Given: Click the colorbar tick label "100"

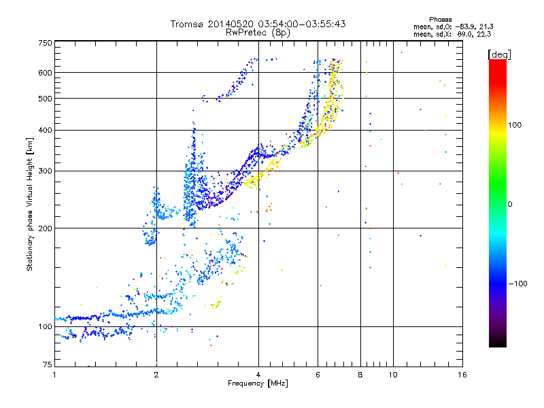Looking at the screenshot, I should click(515, 125).
